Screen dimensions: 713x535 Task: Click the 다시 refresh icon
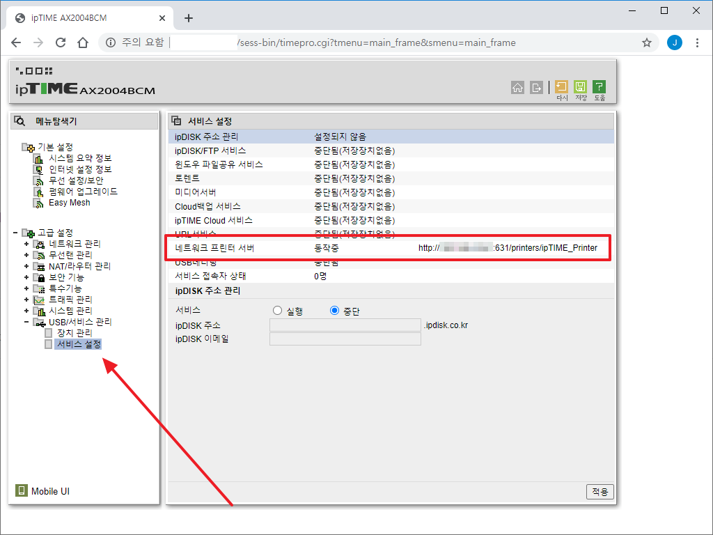pyautogui.click(x=562, y=86)
